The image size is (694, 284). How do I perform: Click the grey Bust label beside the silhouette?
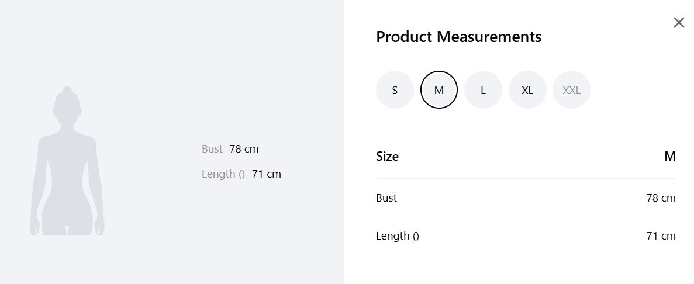pyautogui.click(x=212, y=148)
